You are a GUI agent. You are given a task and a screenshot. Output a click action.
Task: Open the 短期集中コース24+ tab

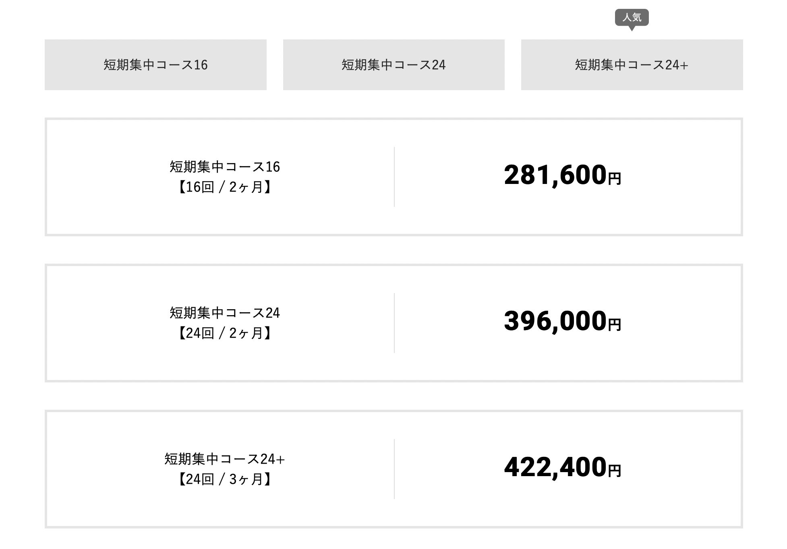[x=632, y=65]
